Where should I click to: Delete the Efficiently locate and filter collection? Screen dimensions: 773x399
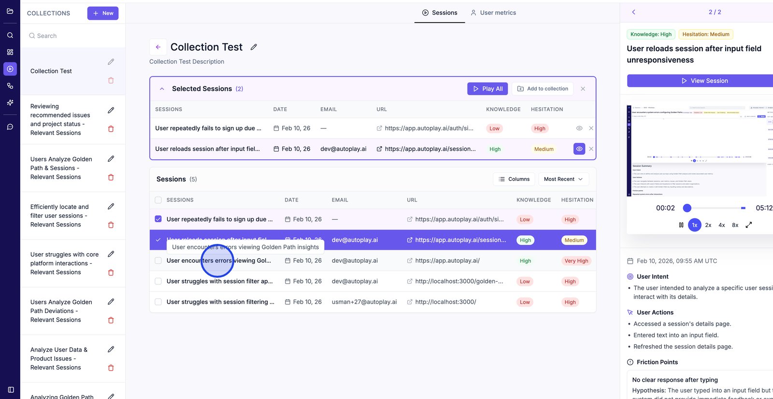[111, 225]
